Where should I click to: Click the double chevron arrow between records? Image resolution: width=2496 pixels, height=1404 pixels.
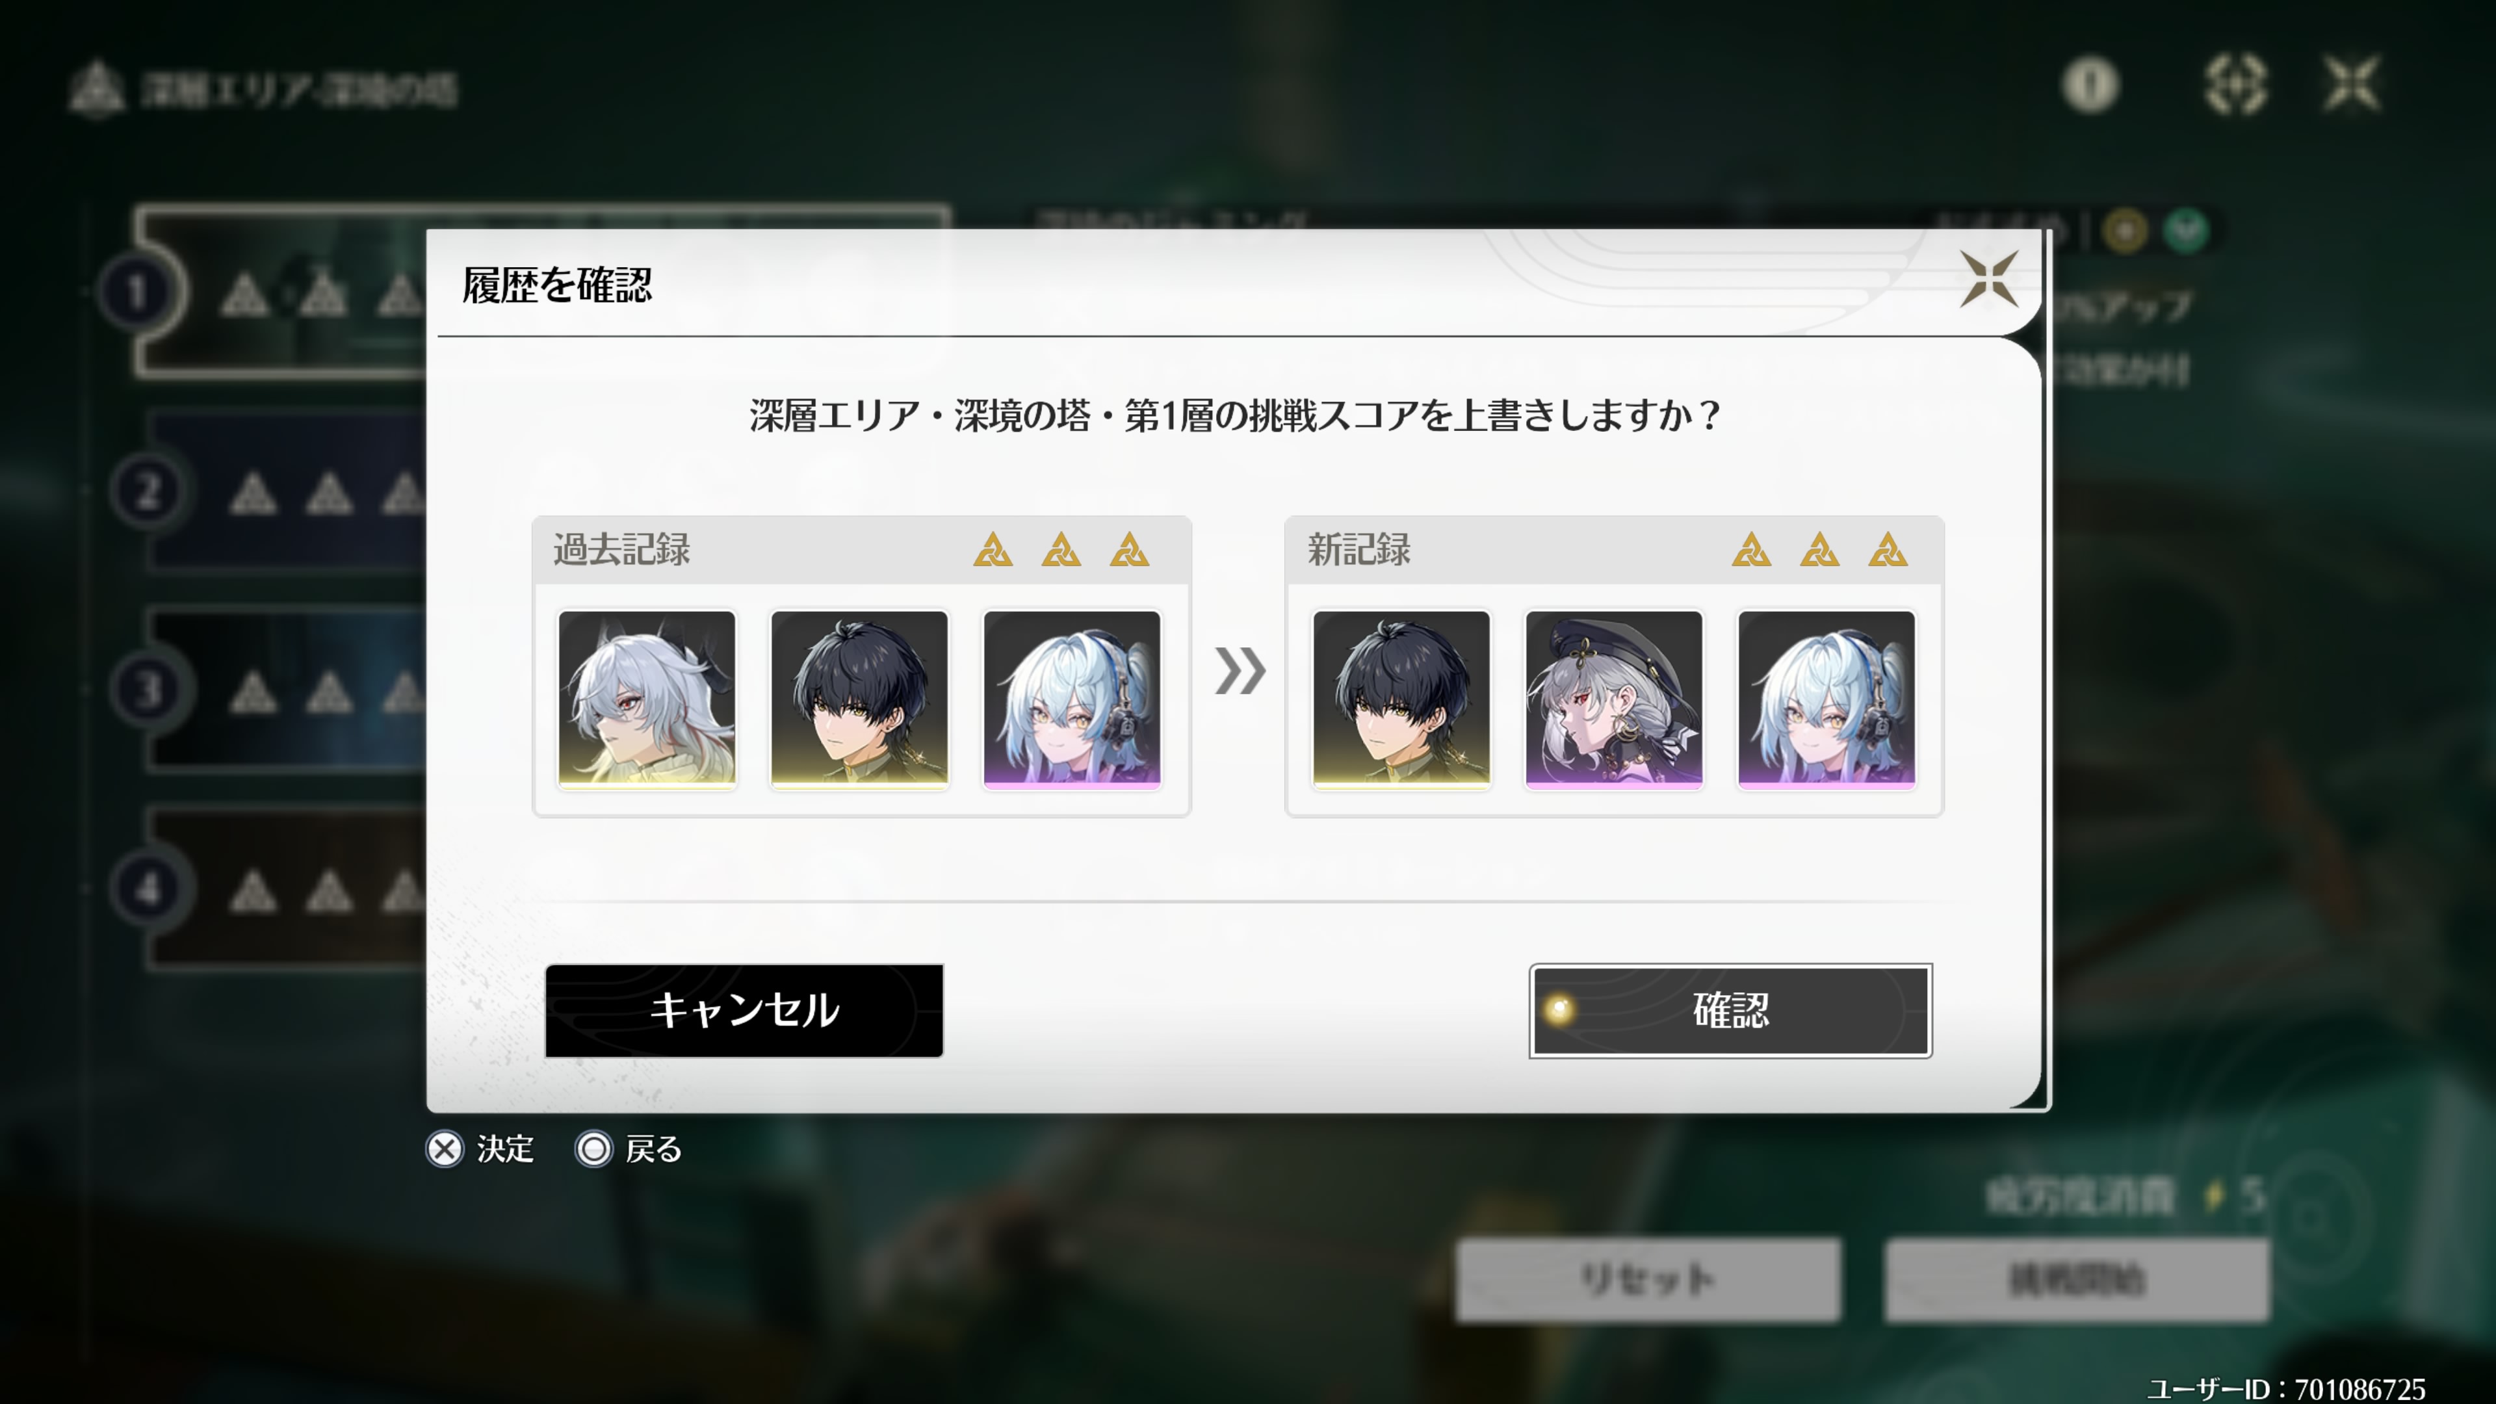click(x=1240, y=671)
